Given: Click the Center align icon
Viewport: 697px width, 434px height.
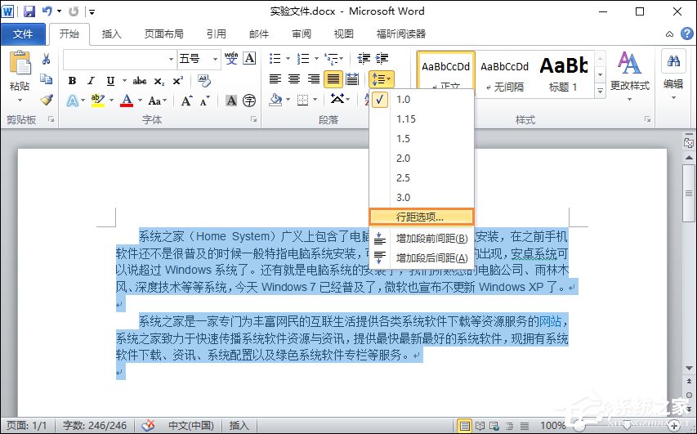Looking at the screenshot, I should [294, 80].
